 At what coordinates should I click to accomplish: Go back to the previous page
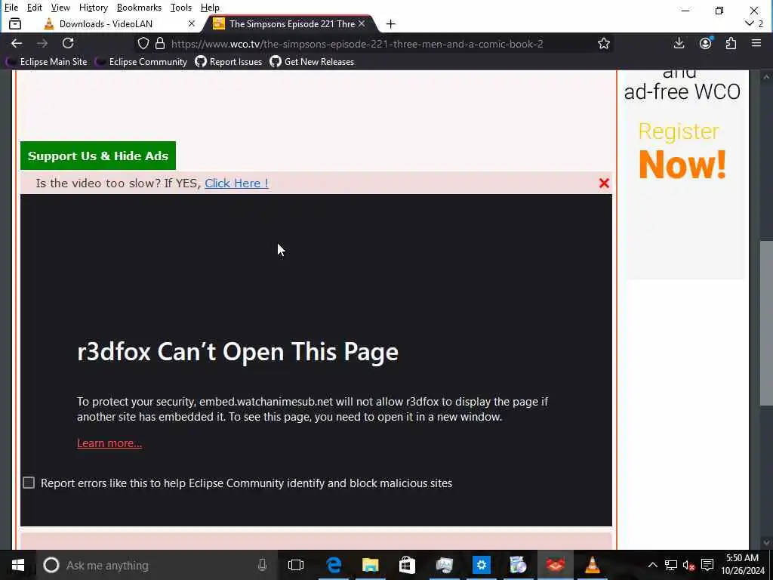(x=17, y=43)
